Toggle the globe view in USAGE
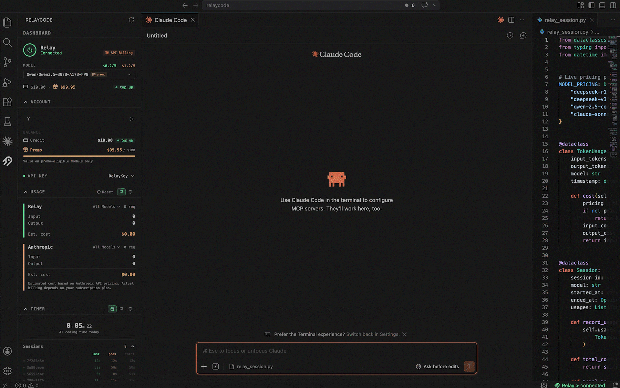This screenshot has height=388, width=620. [130, 192]
